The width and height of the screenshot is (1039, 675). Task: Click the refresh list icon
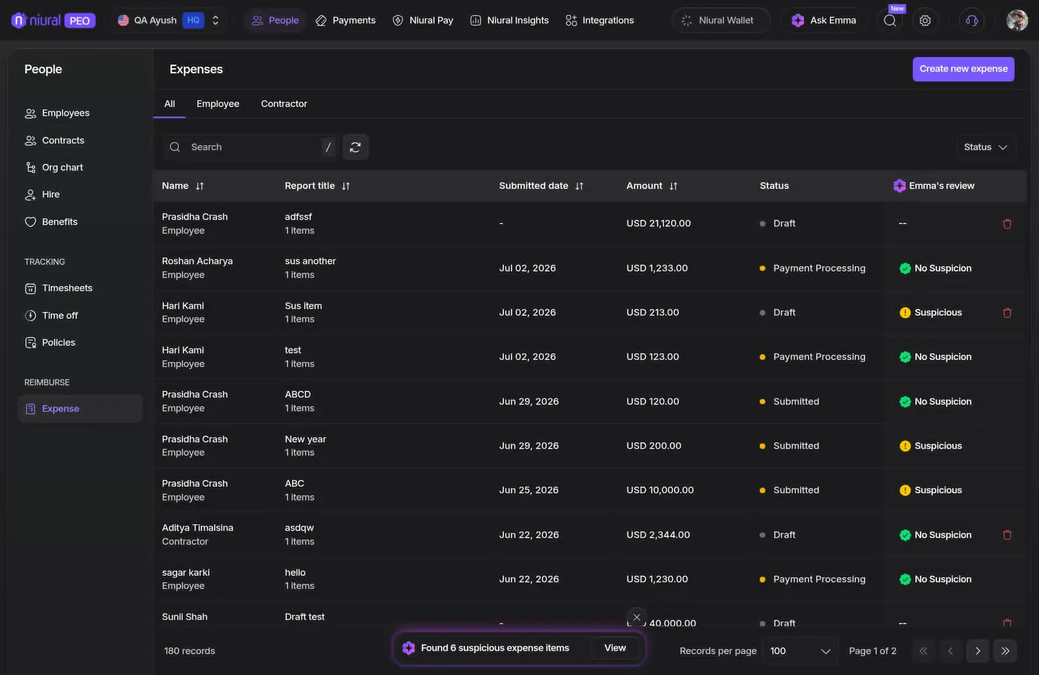(355, 147)
